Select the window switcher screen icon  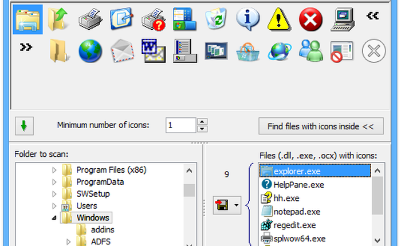pyautogui.click(x=216, y=51)
